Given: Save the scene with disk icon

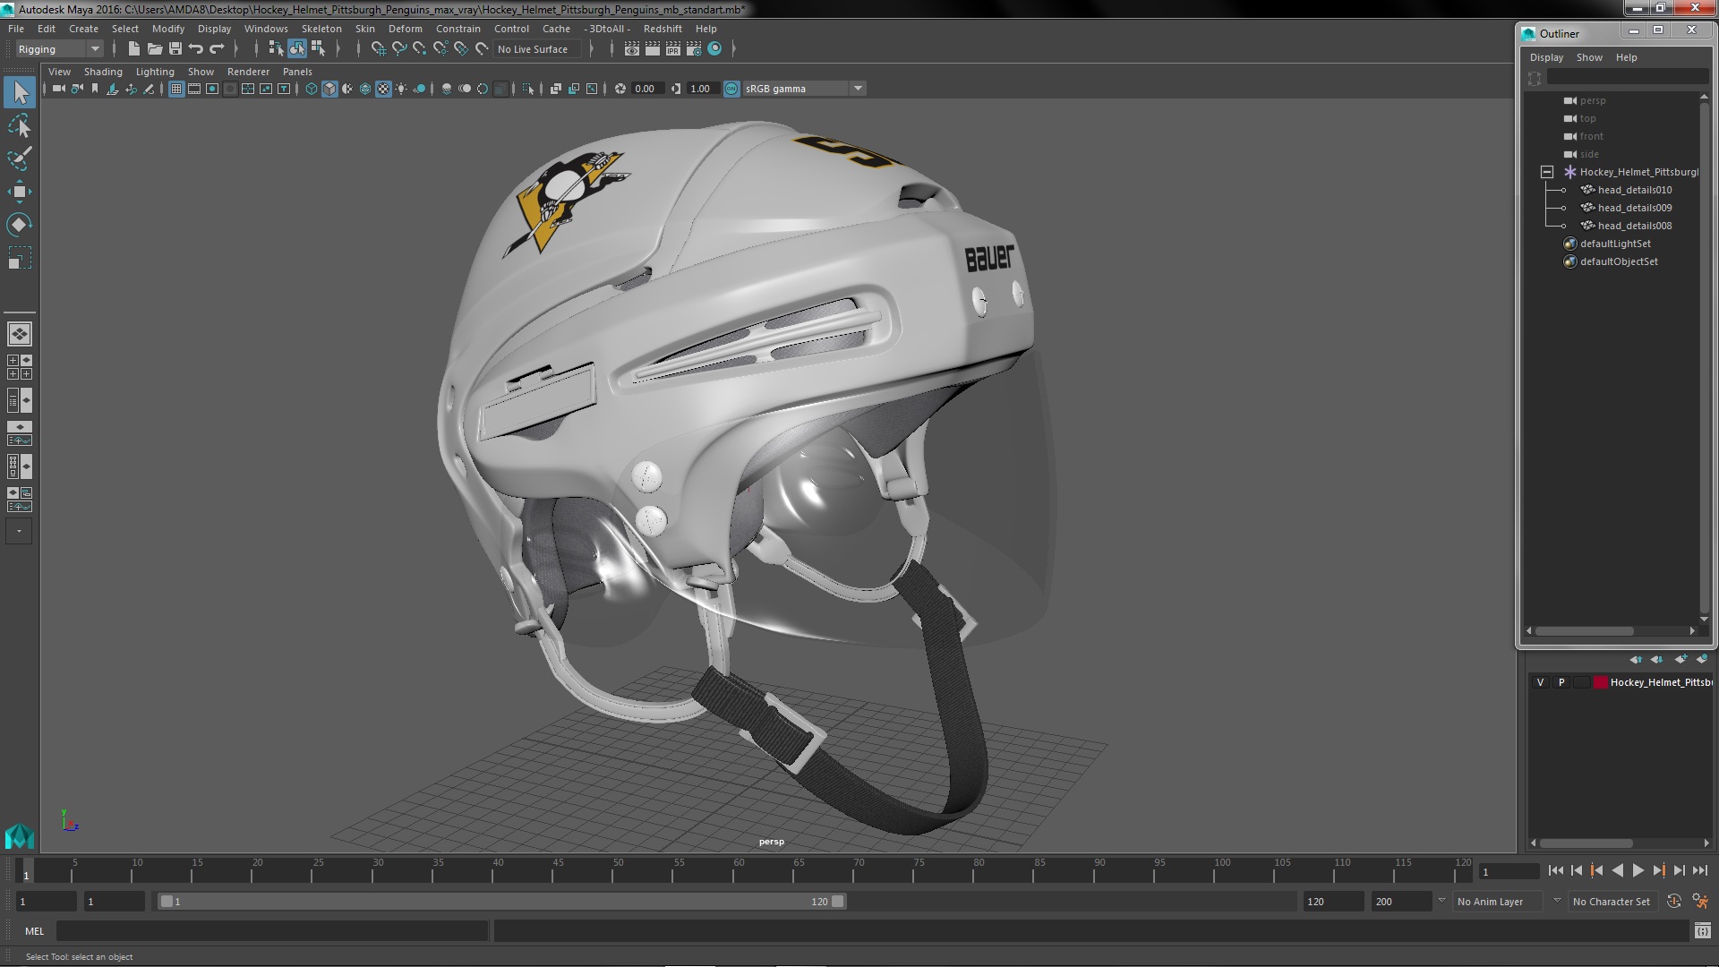Looking at the screenshot, I should click(x=175, y=48).
